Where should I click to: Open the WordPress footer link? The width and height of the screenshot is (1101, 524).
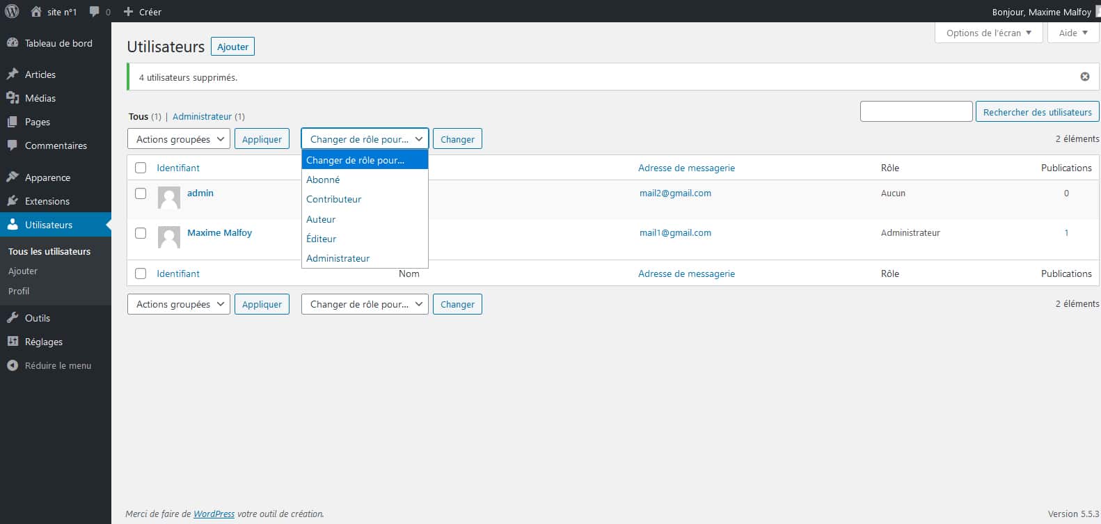(214, 514)
